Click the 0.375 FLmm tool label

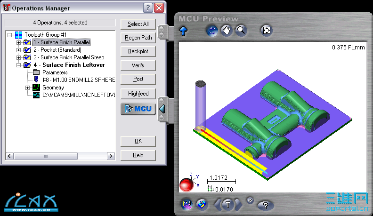click(x=348, y=48)
